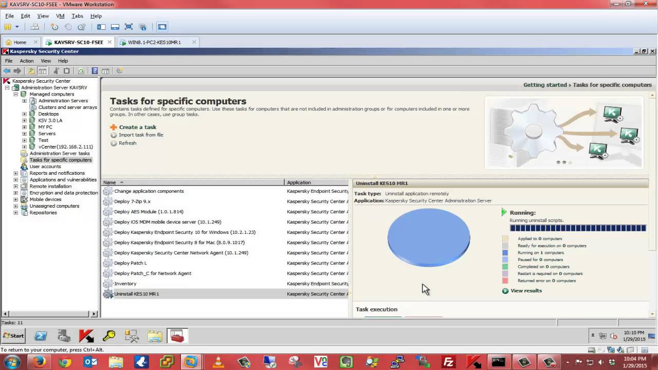Expand the Repositories node
The image size is (658, 370).
click(x=16, y=213)
